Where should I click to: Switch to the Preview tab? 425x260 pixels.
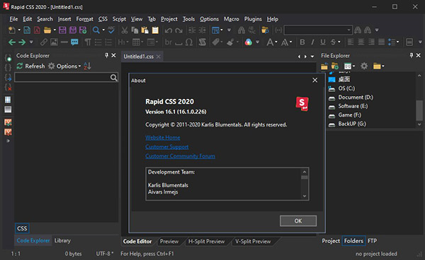click(169, 242)
